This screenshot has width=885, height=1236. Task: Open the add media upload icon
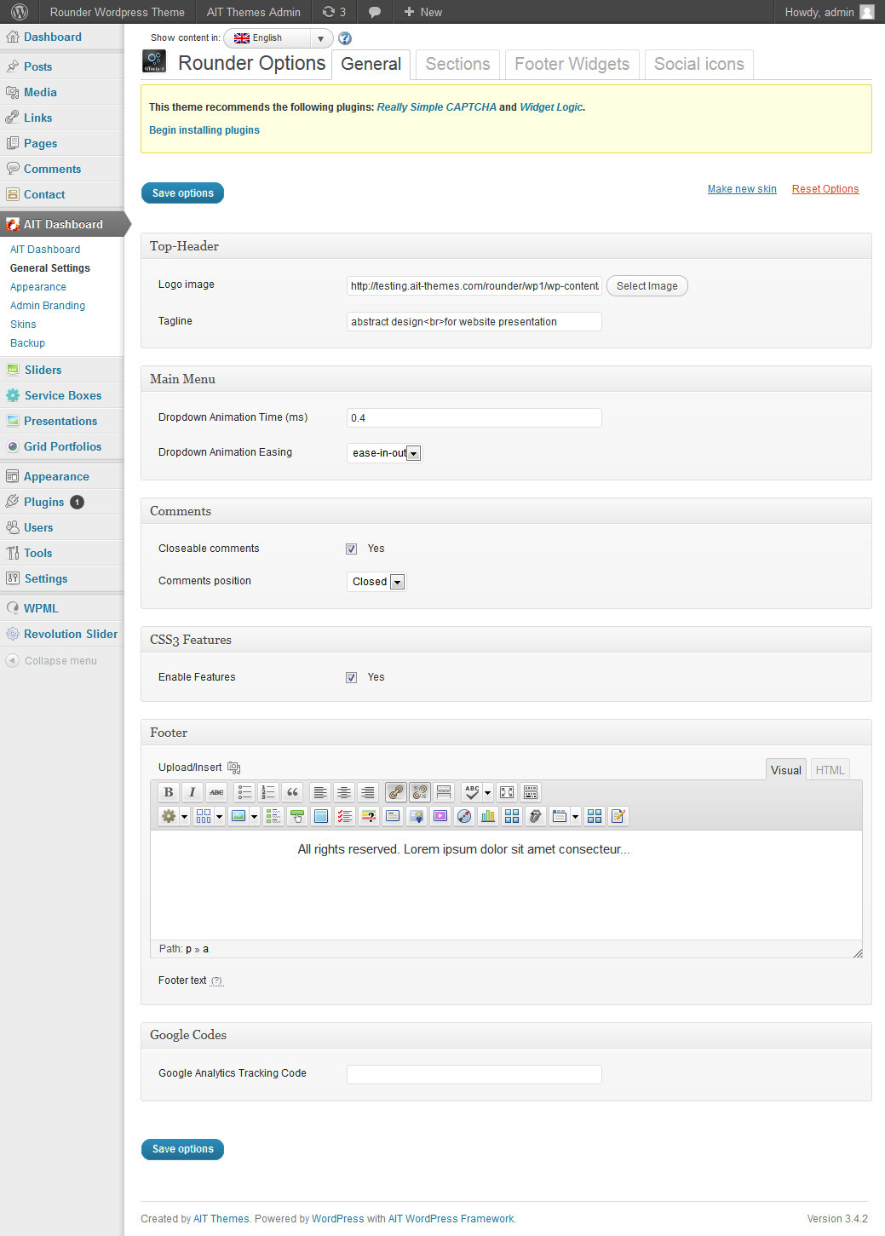click(234, 767)
